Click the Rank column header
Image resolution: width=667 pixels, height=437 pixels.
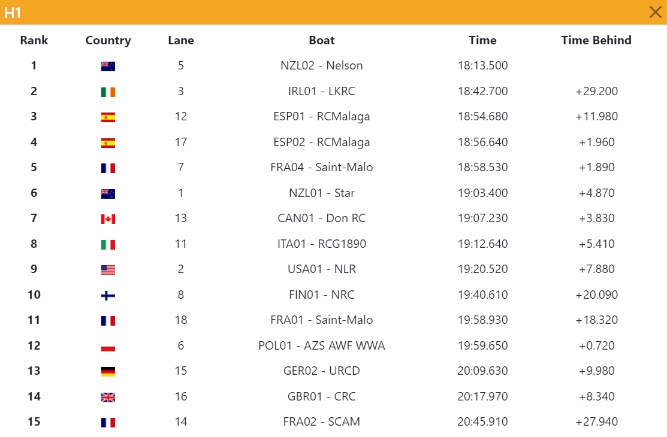click(x=34, y=40)
